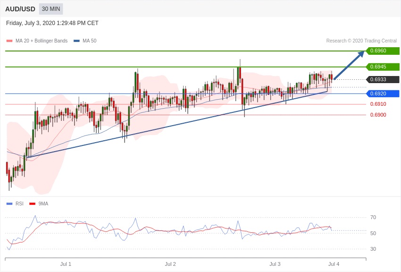The image size is (401, 272).
Task: Click the Jul 1 date axis label
Action: click(66, 264)
